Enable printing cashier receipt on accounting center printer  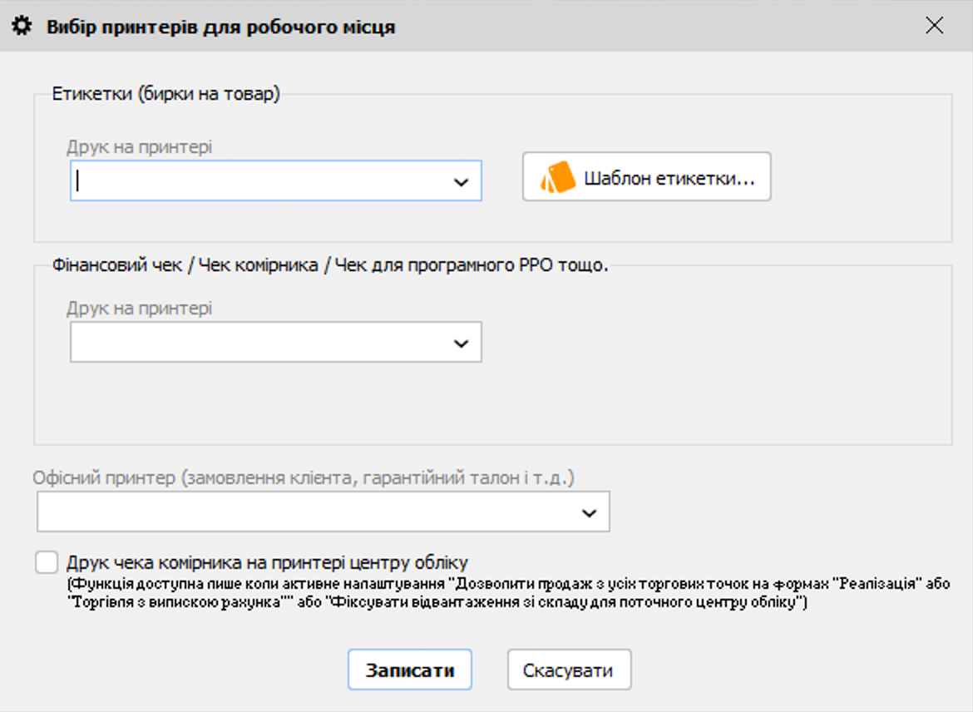click(x=47, y=562)
